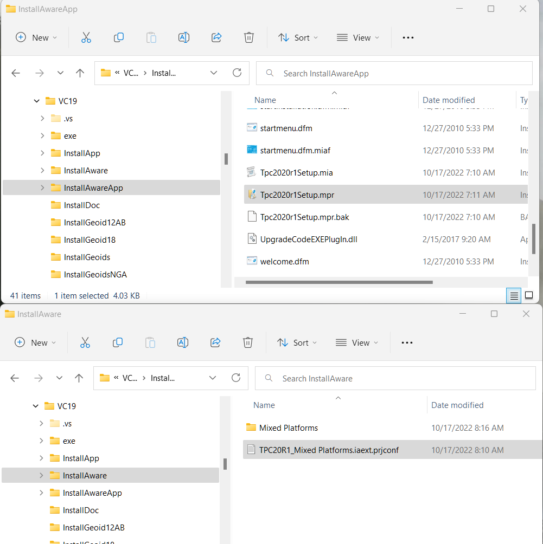The height and width of the screenshot is (544, 543).
Task: Click Cut icon in InstallAwareApp window toolbar
Action: click(86, 37)
